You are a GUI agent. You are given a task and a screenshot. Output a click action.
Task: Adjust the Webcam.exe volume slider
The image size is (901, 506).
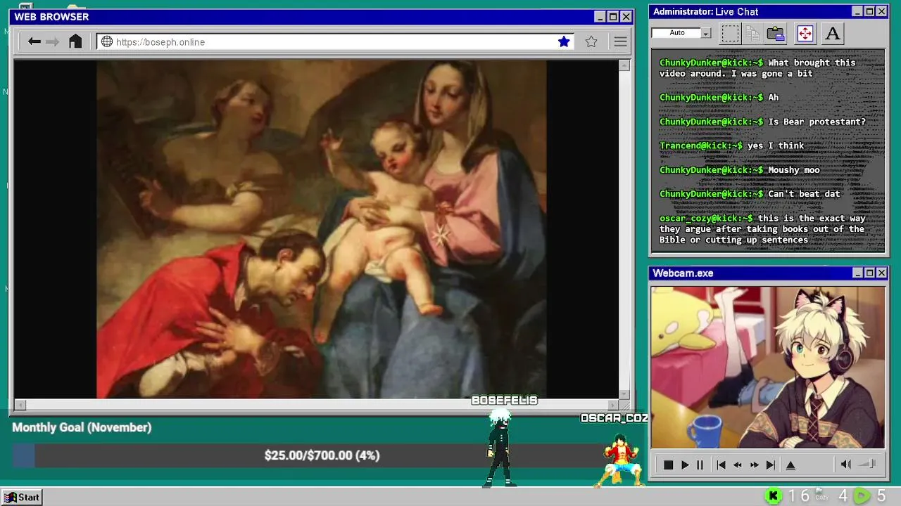click(x=868, y=464)
